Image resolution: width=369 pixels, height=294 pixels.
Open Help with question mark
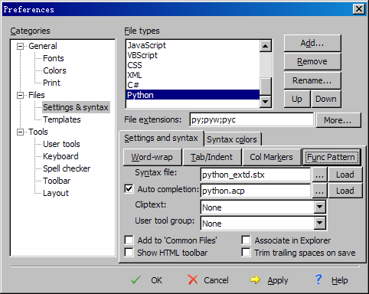click(x=331, y=280)
